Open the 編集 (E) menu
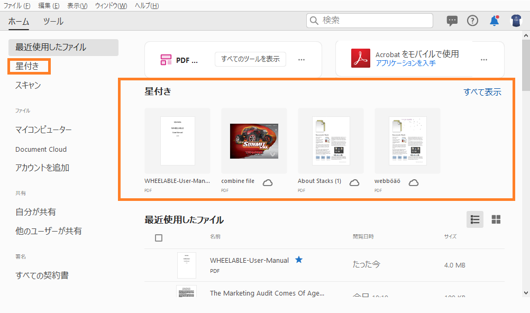 click(49, 6)
